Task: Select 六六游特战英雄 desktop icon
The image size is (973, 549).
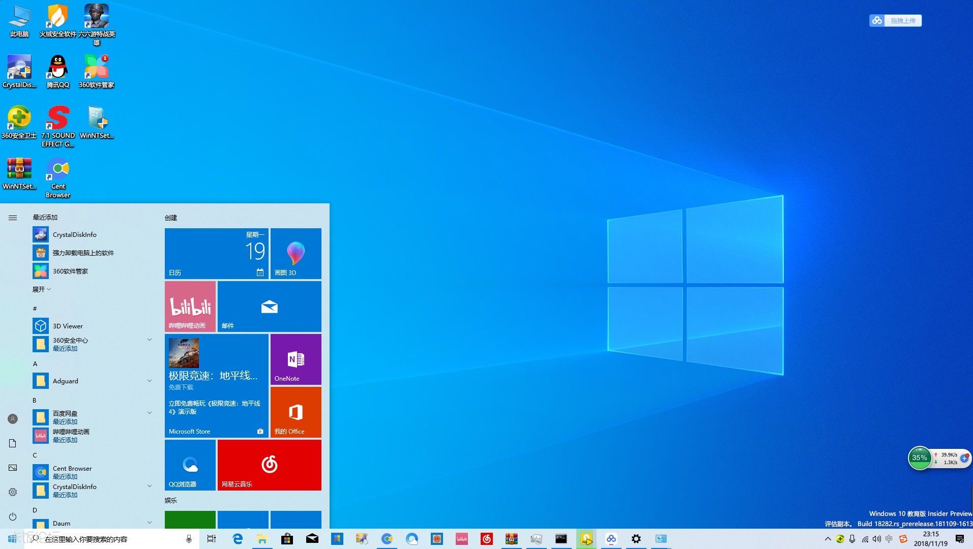Action: [96, 24]
